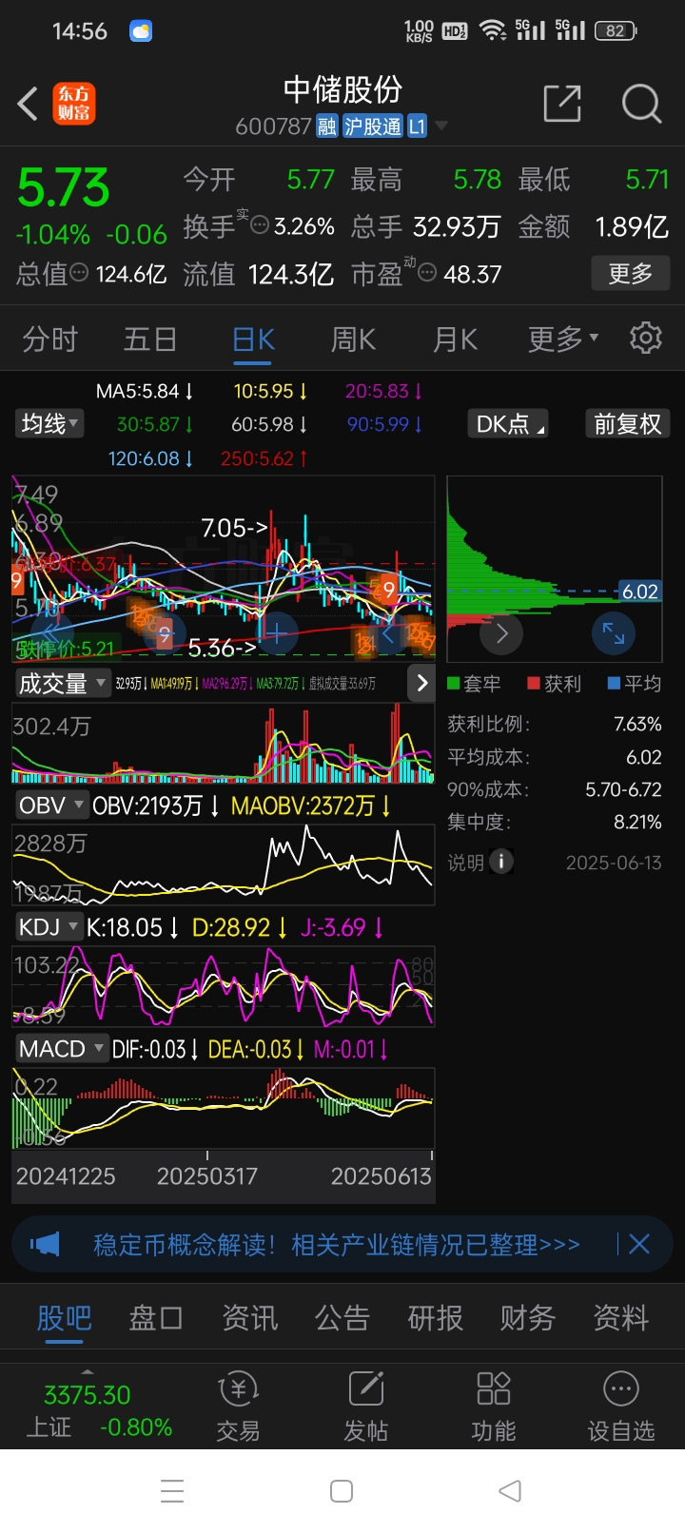Select the 公告 tab
The width and height of the screenshot is (685, 1533).
point(342,1318)
